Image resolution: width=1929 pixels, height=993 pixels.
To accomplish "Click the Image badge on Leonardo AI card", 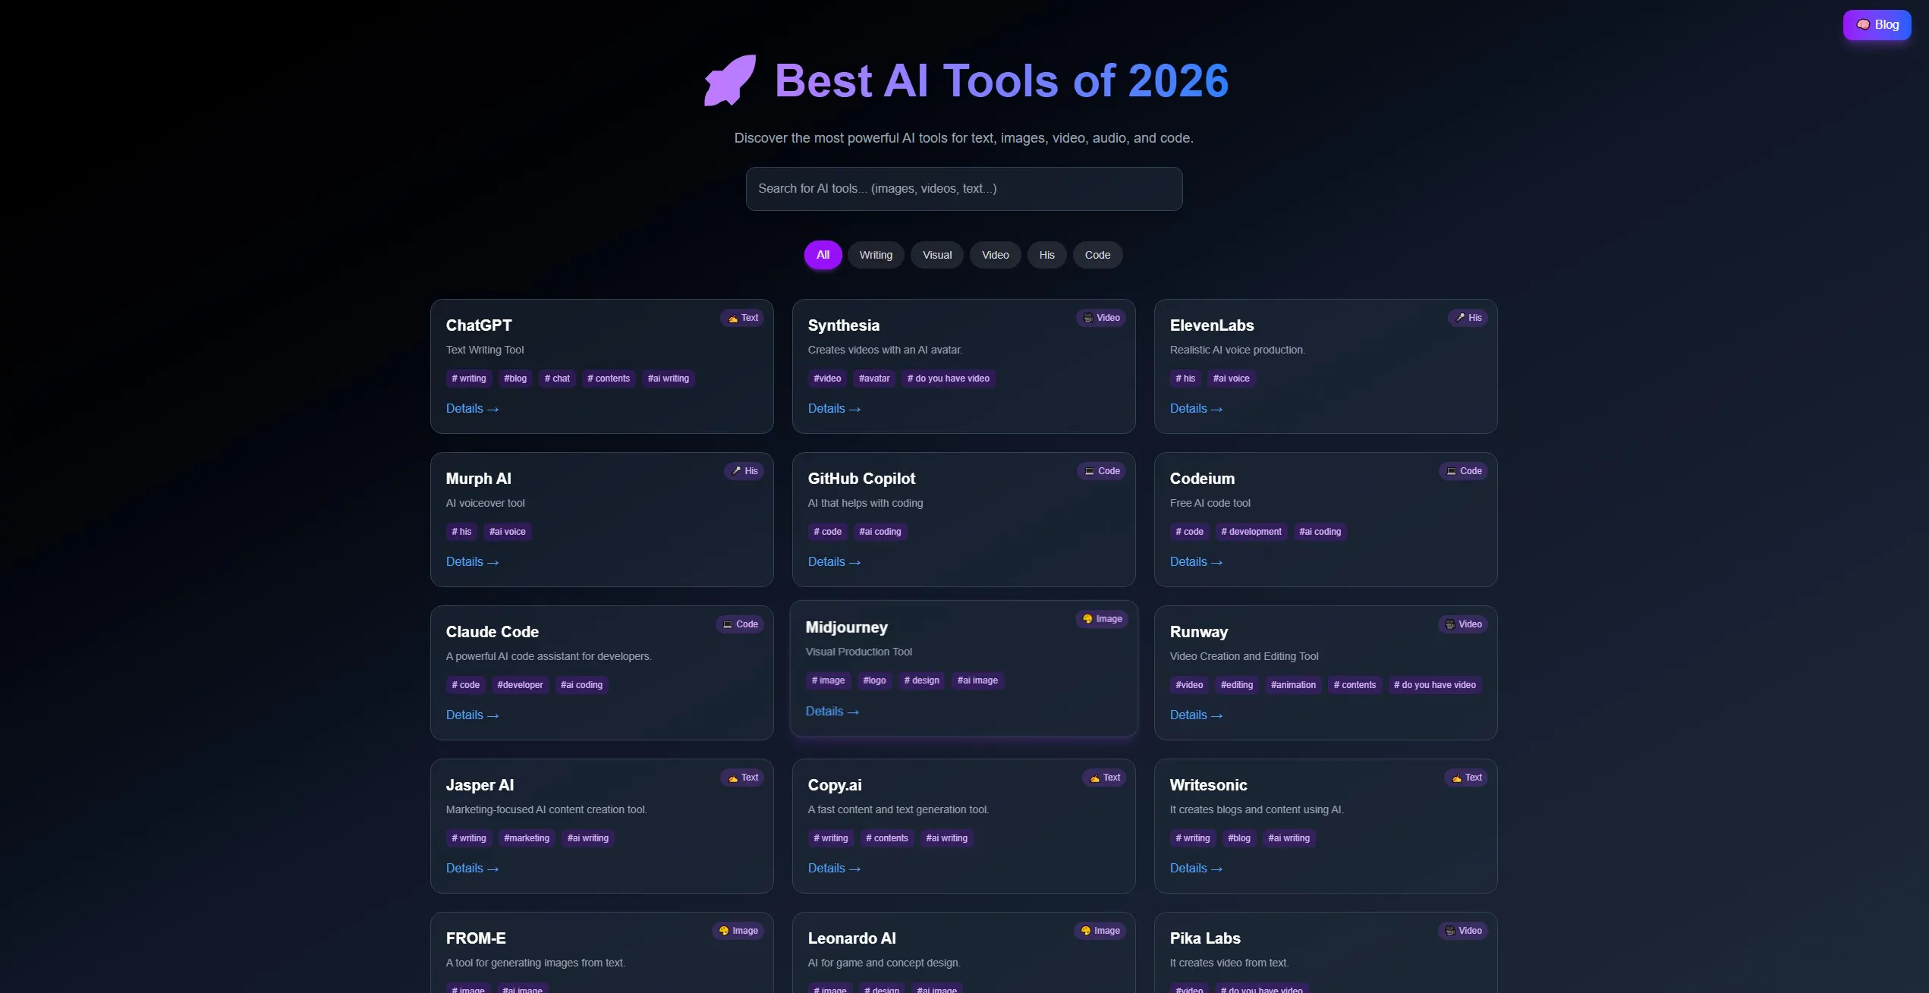I will (1100, 931).
